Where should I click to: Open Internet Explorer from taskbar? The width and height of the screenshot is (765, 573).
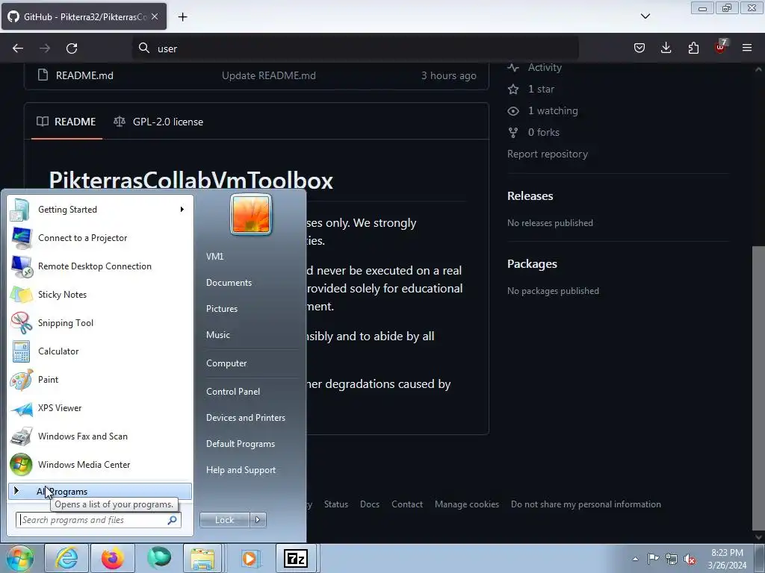(x=66, y=558)
